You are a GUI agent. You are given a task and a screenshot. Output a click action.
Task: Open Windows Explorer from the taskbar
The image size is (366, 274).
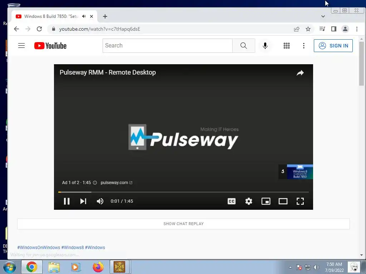coord(54,267)
